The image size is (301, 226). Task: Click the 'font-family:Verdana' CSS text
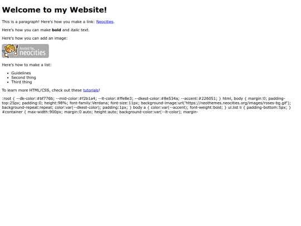89,103
